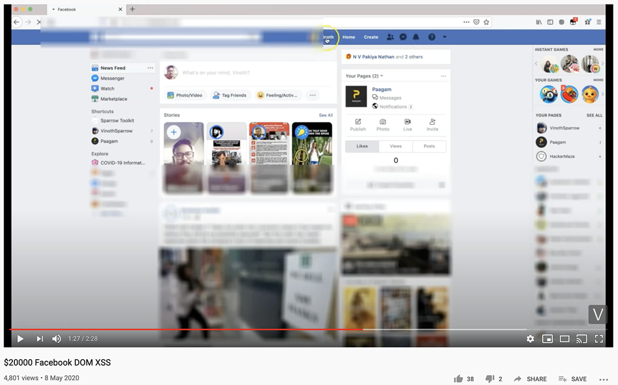
Task: Open more post options ellipsis
Action: 312,95
